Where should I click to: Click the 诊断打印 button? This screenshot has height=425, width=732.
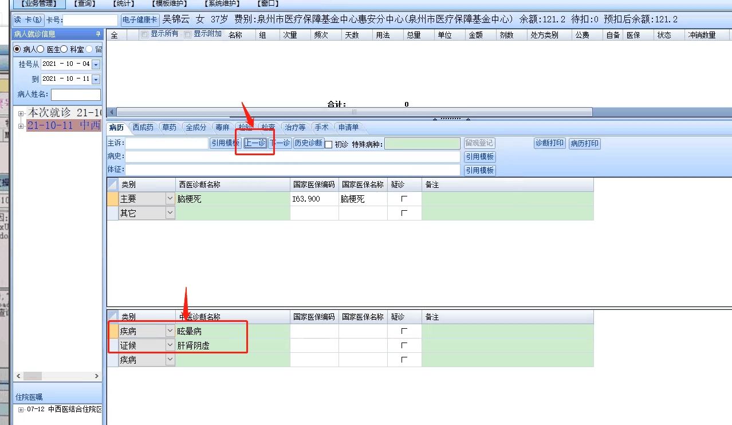point(550,143)
